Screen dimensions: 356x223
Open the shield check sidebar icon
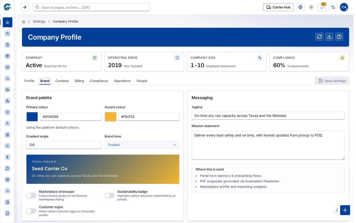[x=8, y=112]
